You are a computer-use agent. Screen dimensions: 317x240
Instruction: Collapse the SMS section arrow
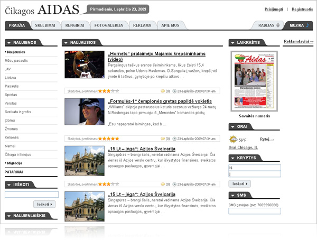(x=232, y=196)
